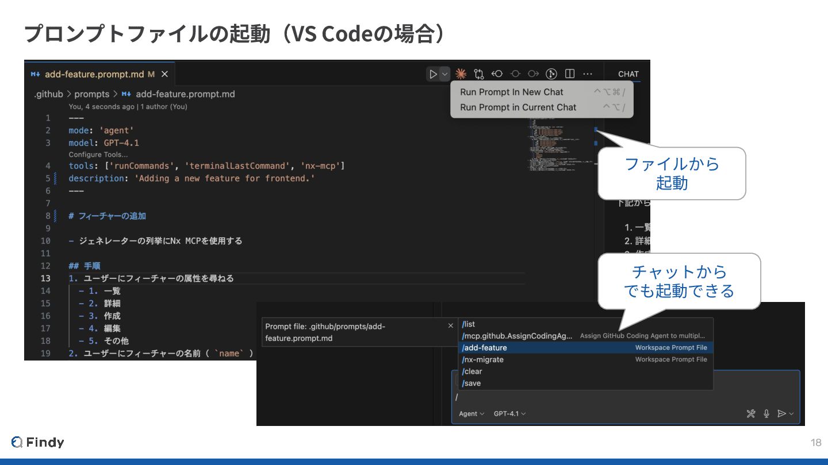Open the dropdown chevron next to Send
The width and height of the screenshot is (828, 465).
791,414
